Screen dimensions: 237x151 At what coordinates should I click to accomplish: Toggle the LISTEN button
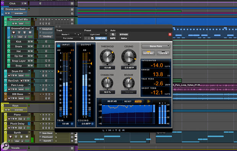coord(163,53)
